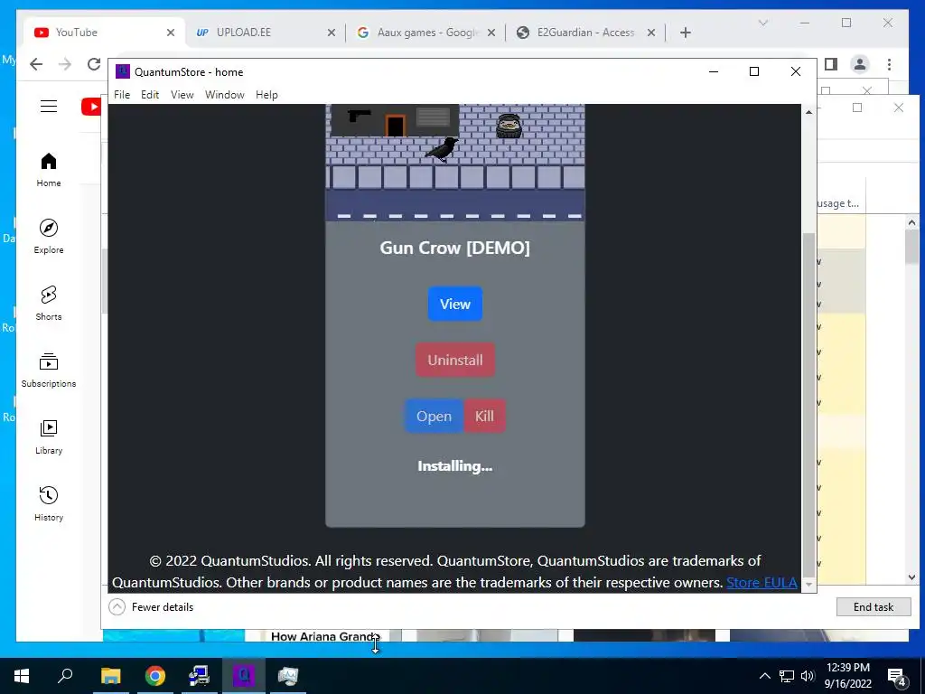Open the Store EULA link
Screen dimensions: 925x694
point(761,583)
